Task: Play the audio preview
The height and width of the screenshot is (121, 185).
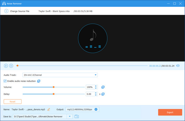Action: click(x=6, y=66)
